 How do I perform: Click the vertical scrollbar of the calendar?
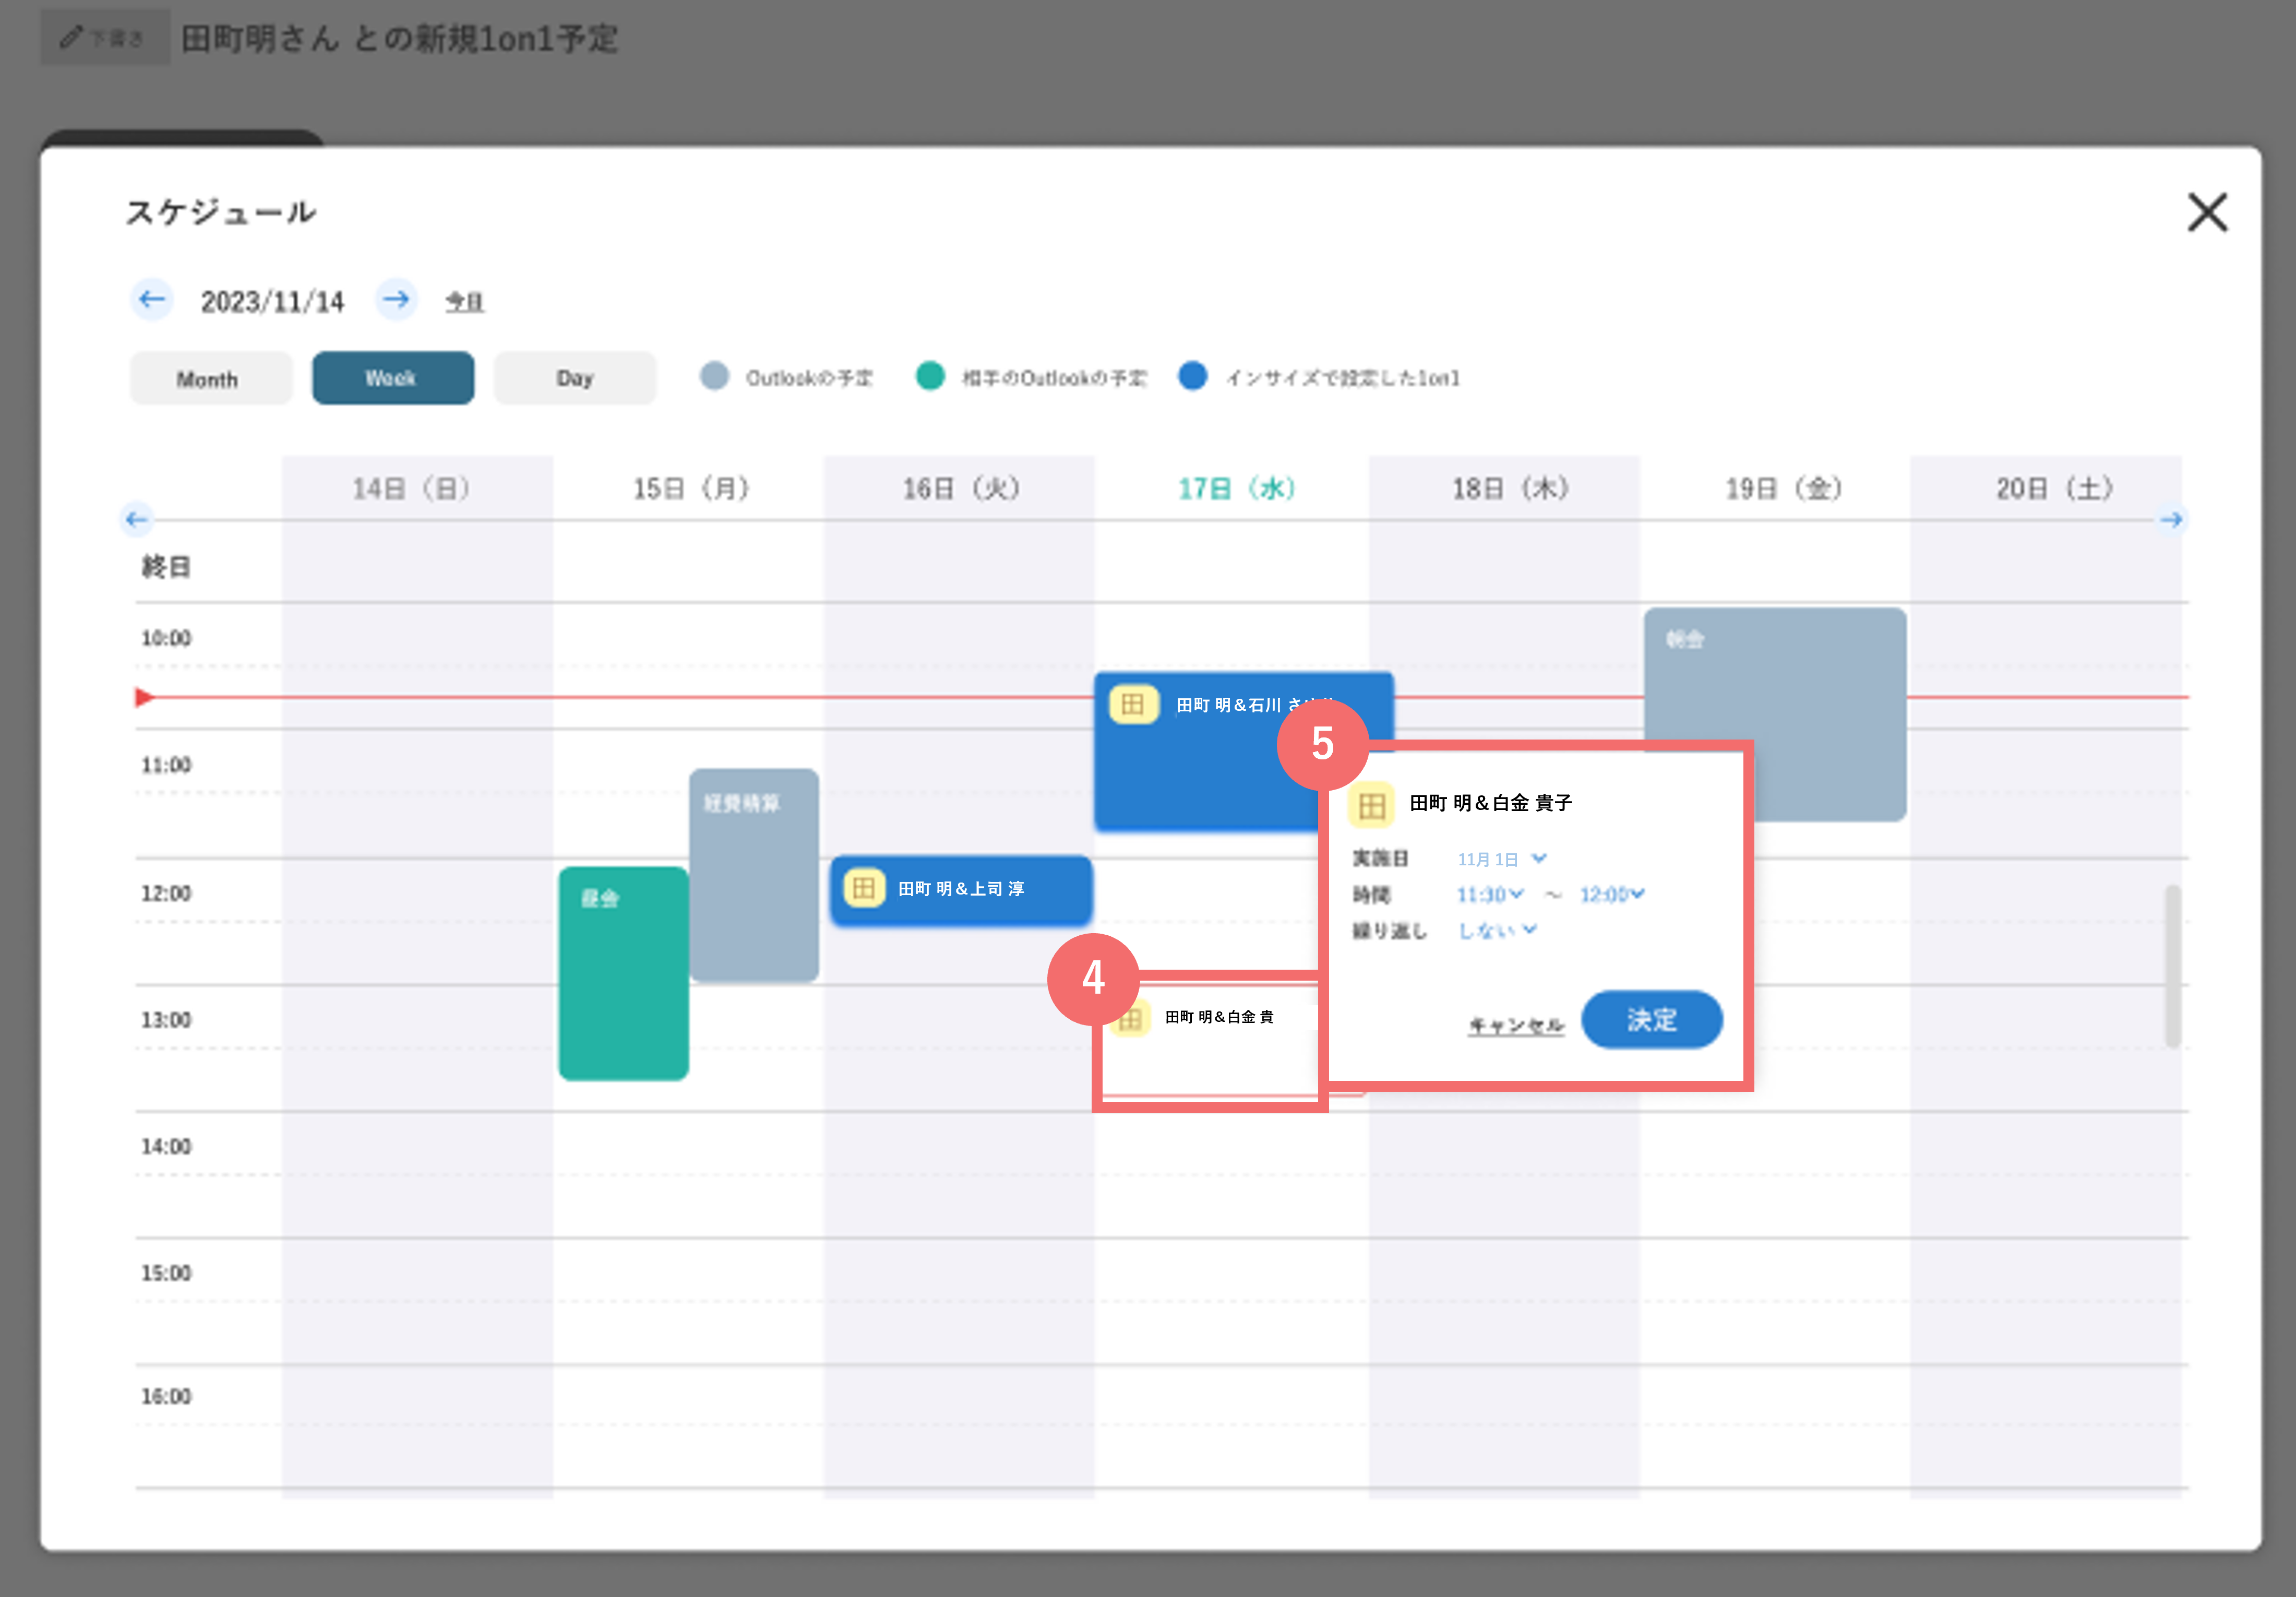[2173, 965]
